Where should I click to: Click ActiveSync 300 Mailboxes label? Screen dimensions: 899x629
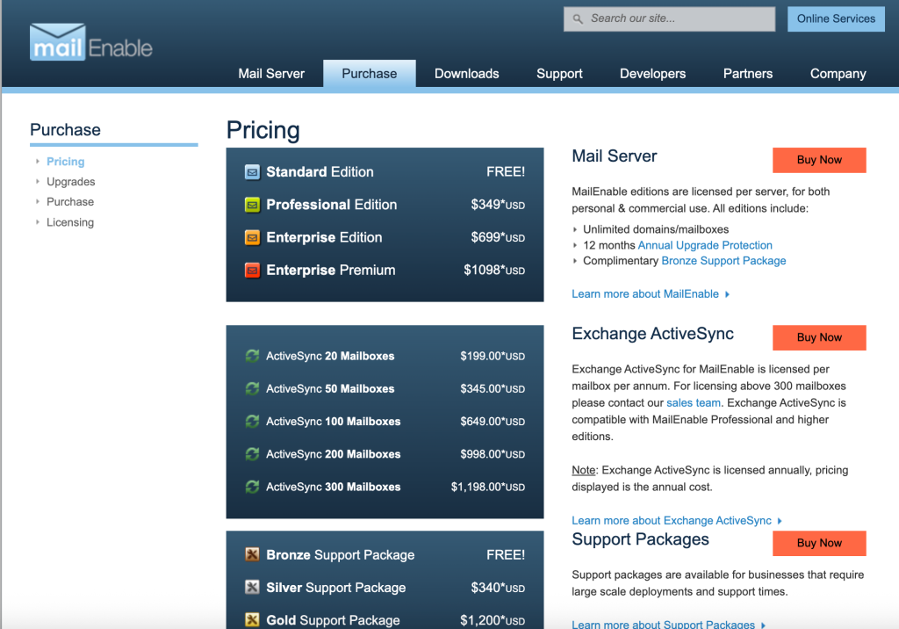[x=333, y=487]
